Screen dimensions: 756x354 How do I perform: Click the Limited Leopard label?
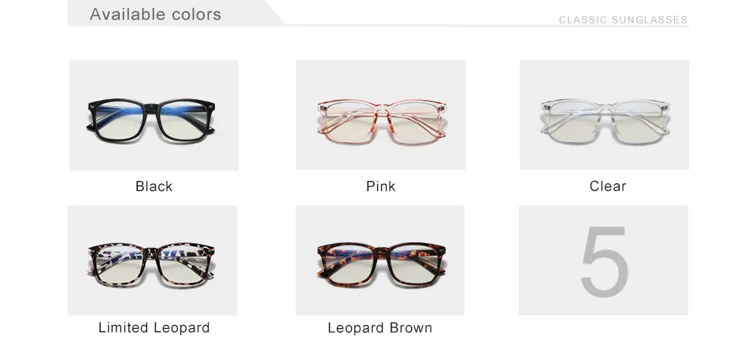(x=154, y=328)
